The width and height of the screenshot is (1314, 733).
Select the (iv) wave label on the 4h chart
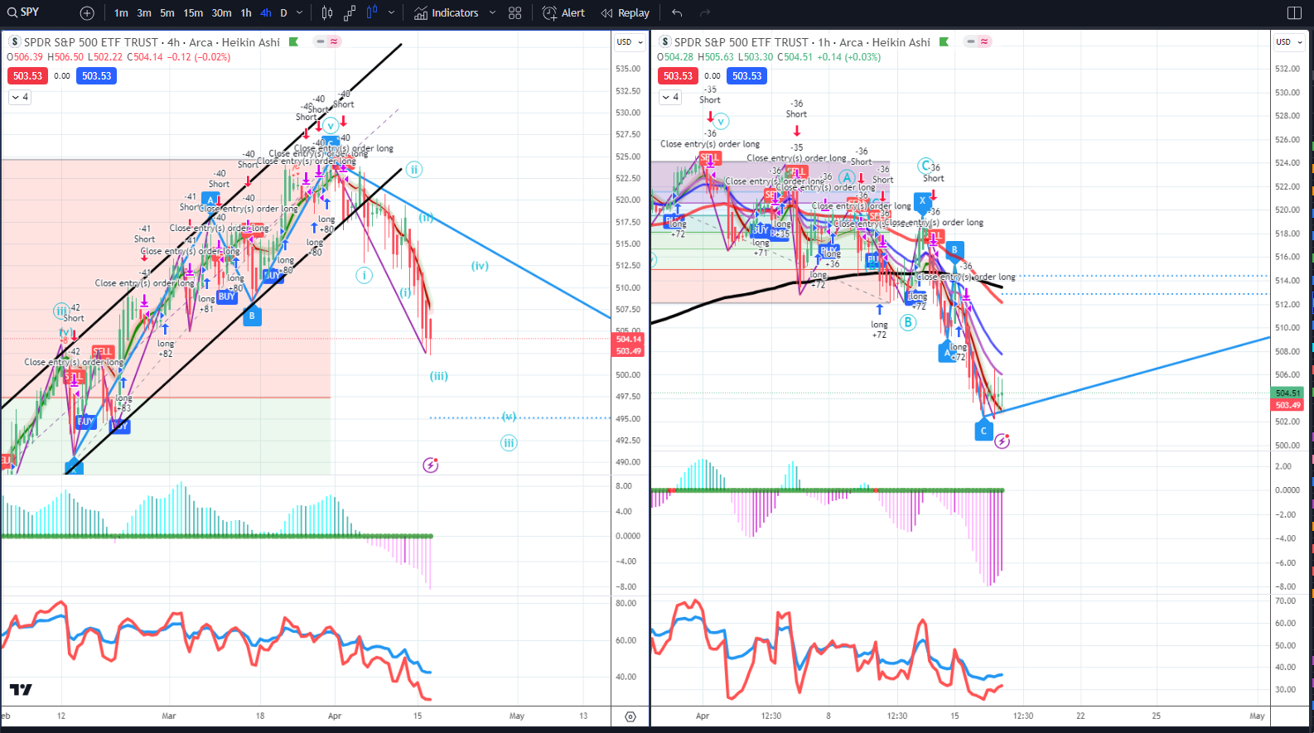click(x=480, y=266)
